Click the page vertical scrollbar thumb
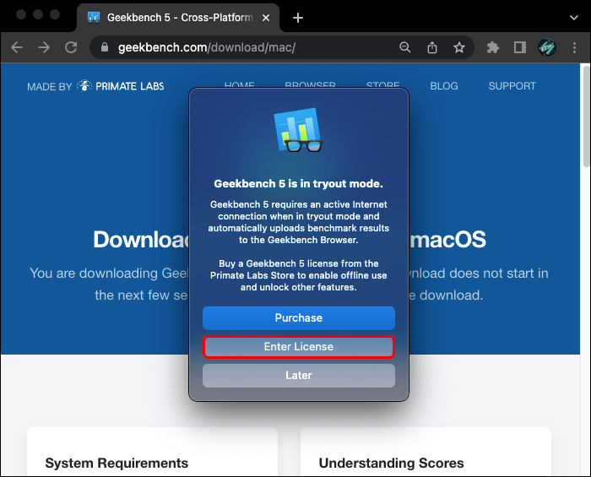This screenshot has width=591, height=477. click(x=586, y=116)
